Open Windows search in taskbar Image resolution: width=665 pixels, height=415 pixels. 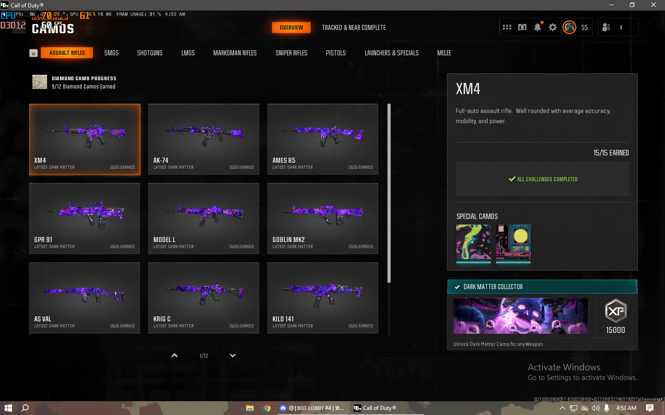[25, 408]
